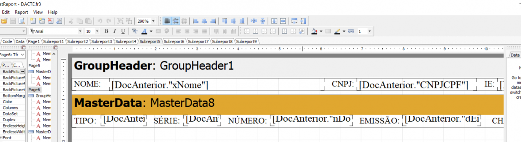Click the all frame lines icon

point(284,31)
